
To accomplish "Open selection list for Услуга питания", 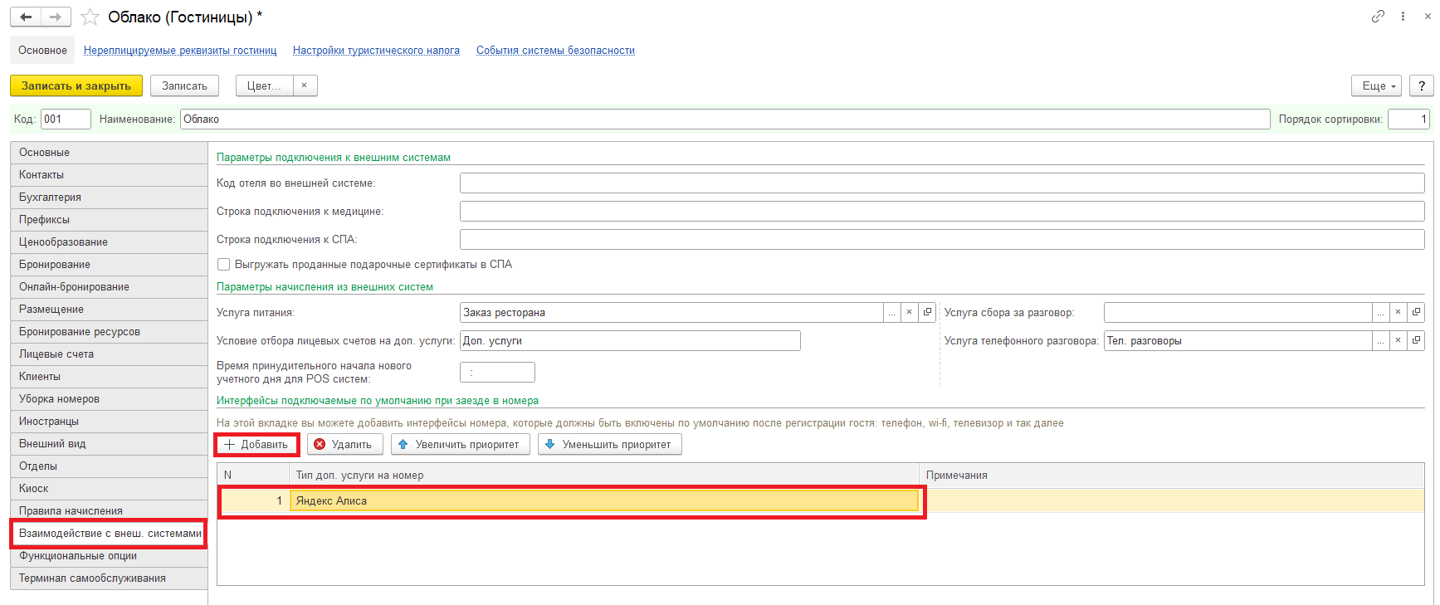I will [891, 313].
